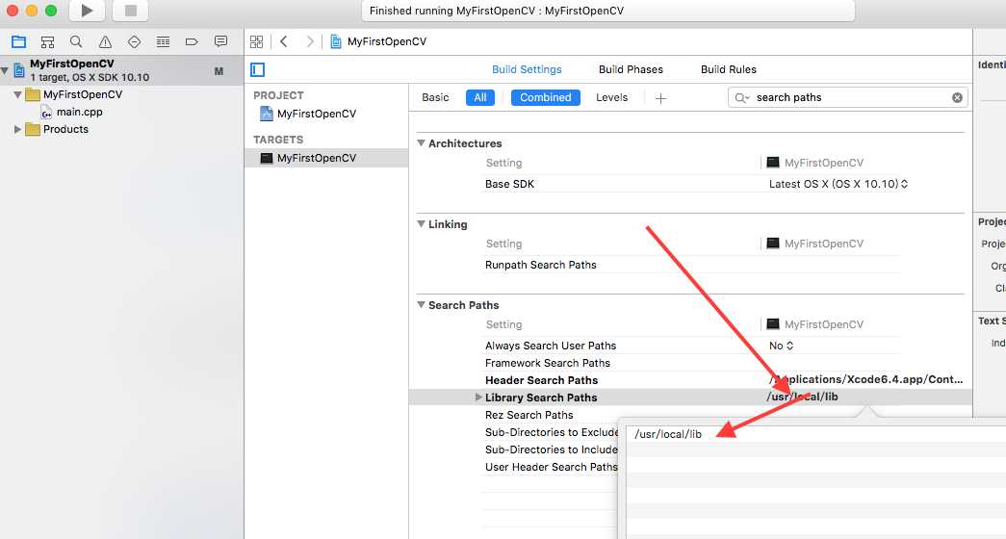Open the Breakpoint navigator
Image resolution: width=1006 pixels, height=539 pixels.
(x=192, y=42)
